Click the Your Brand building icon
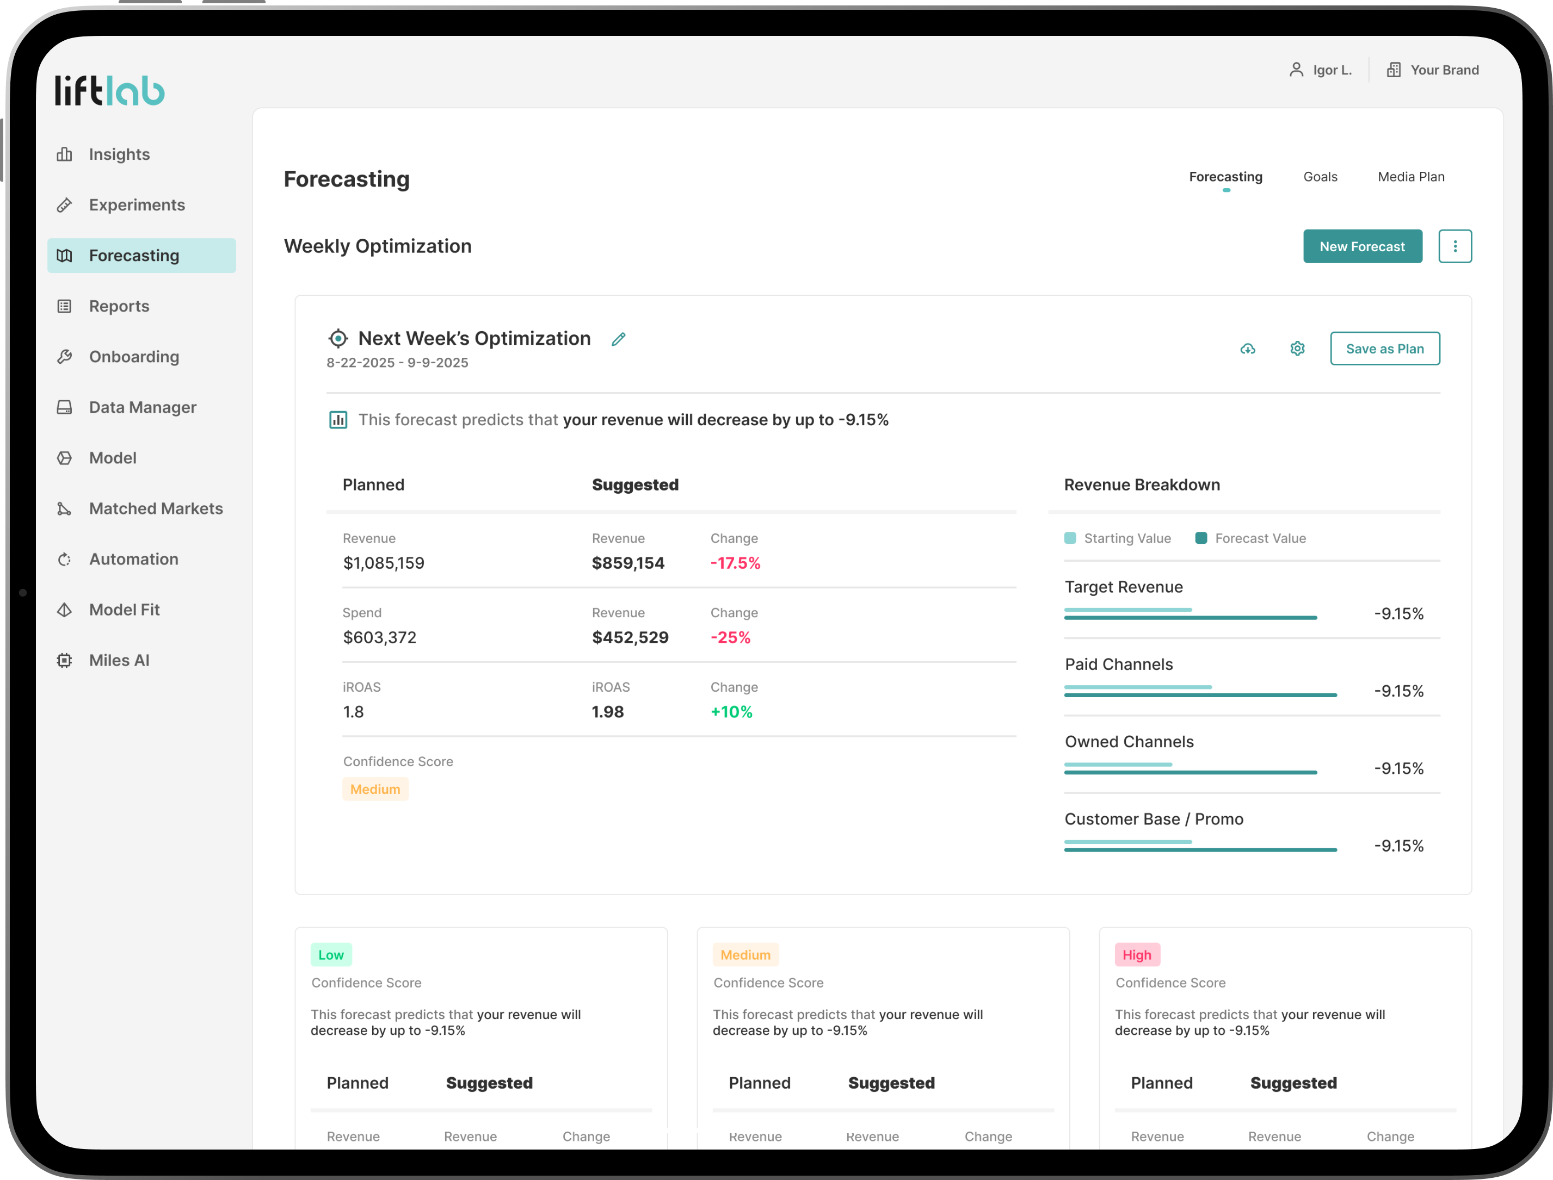 click(x=1394, y=70)
